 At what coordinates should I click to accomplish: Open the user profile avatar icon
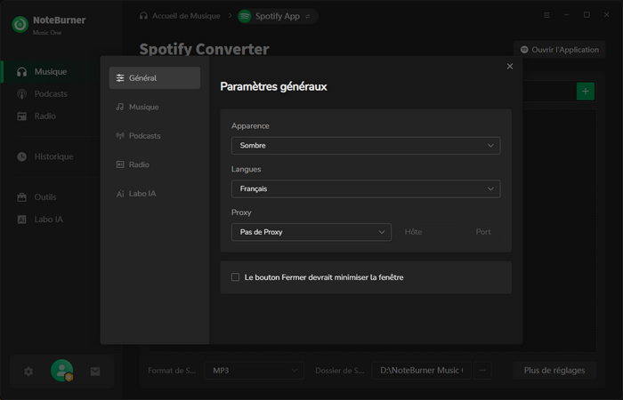click(x=61, y=371)
